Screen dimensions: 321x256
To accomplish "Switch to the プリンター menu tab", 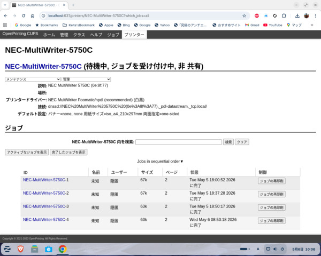I will point(134,35).
